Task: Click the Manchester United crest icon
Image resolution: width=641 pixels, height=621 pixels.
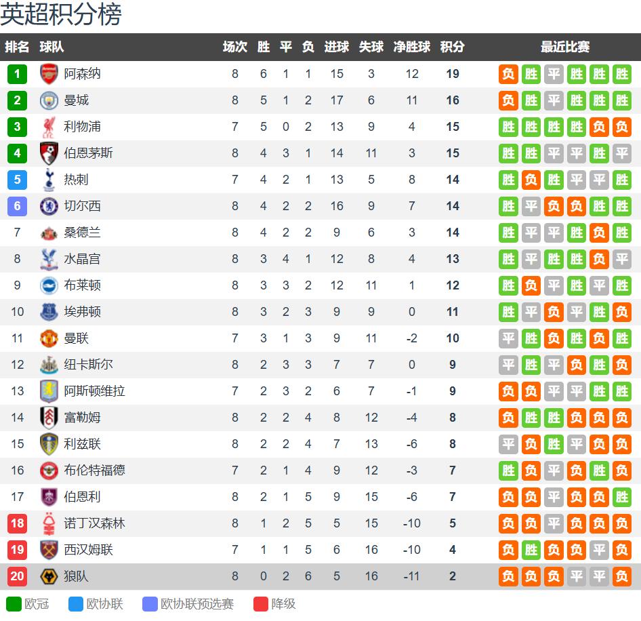Action: [49, 338]
